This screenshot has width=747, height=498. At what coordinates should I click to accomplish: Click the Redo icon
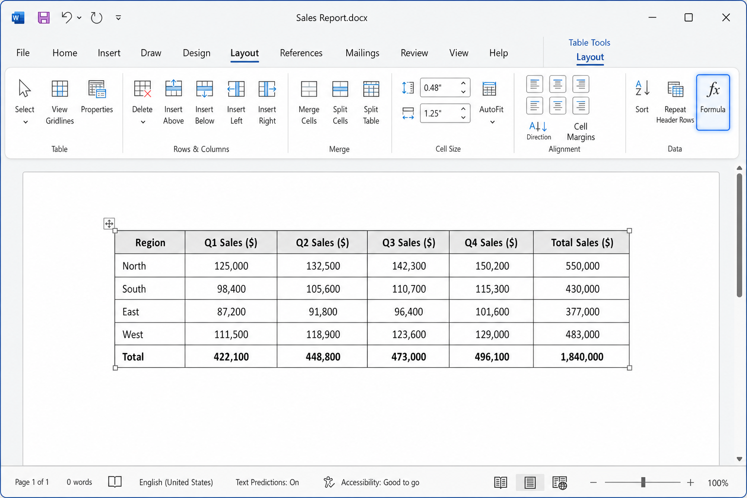[96, 18]
